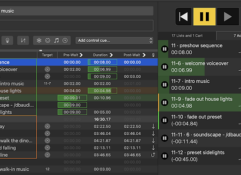This screenshot has height=175, width=241.
Task: Expand the Post-Wait column chevron
Action: point(144,55)
